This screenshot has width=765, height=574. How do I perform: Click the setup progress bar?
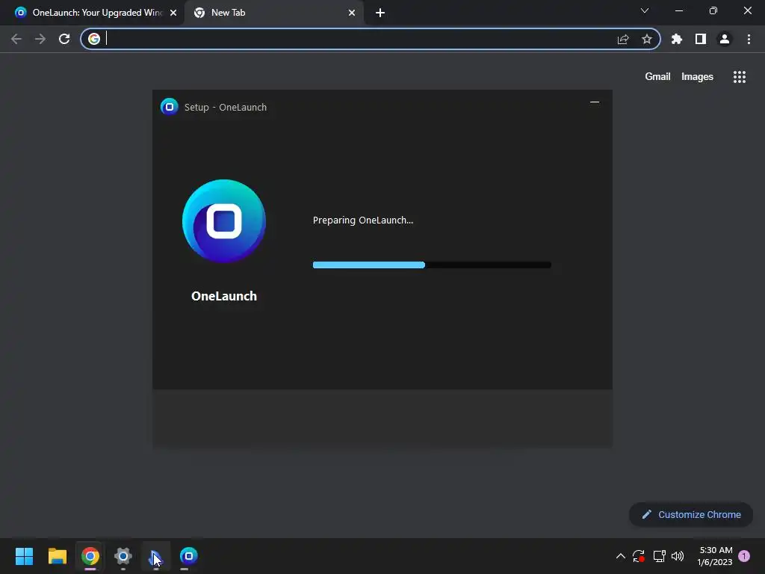pyautogui.click(x=432, y=265)
